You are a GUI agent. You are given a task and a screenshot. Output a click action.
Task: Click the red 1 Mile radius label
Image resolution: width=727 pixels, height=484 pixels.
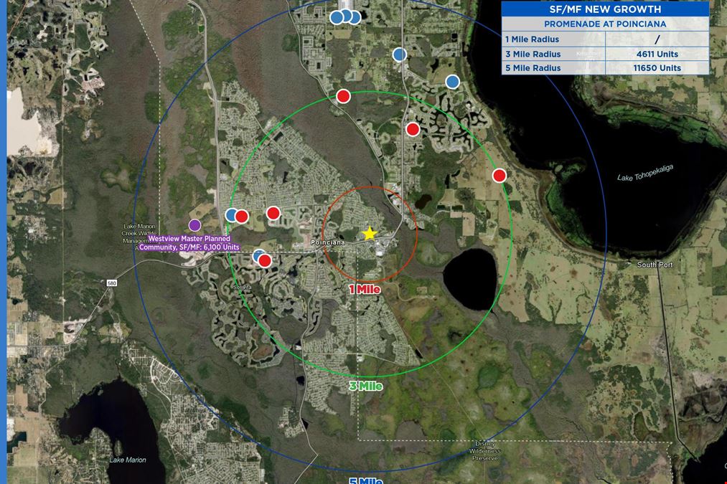[365, 290]
